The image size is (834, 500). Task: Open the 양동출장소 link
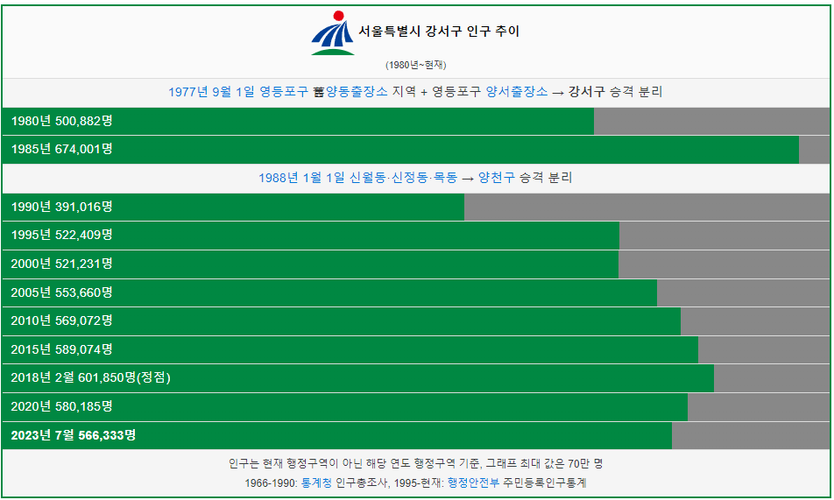click(357, 91)
